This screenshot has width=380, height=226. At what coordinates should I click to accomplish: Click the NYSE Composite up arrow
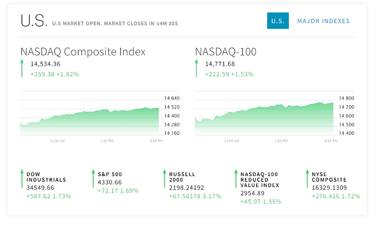[307, 179]
